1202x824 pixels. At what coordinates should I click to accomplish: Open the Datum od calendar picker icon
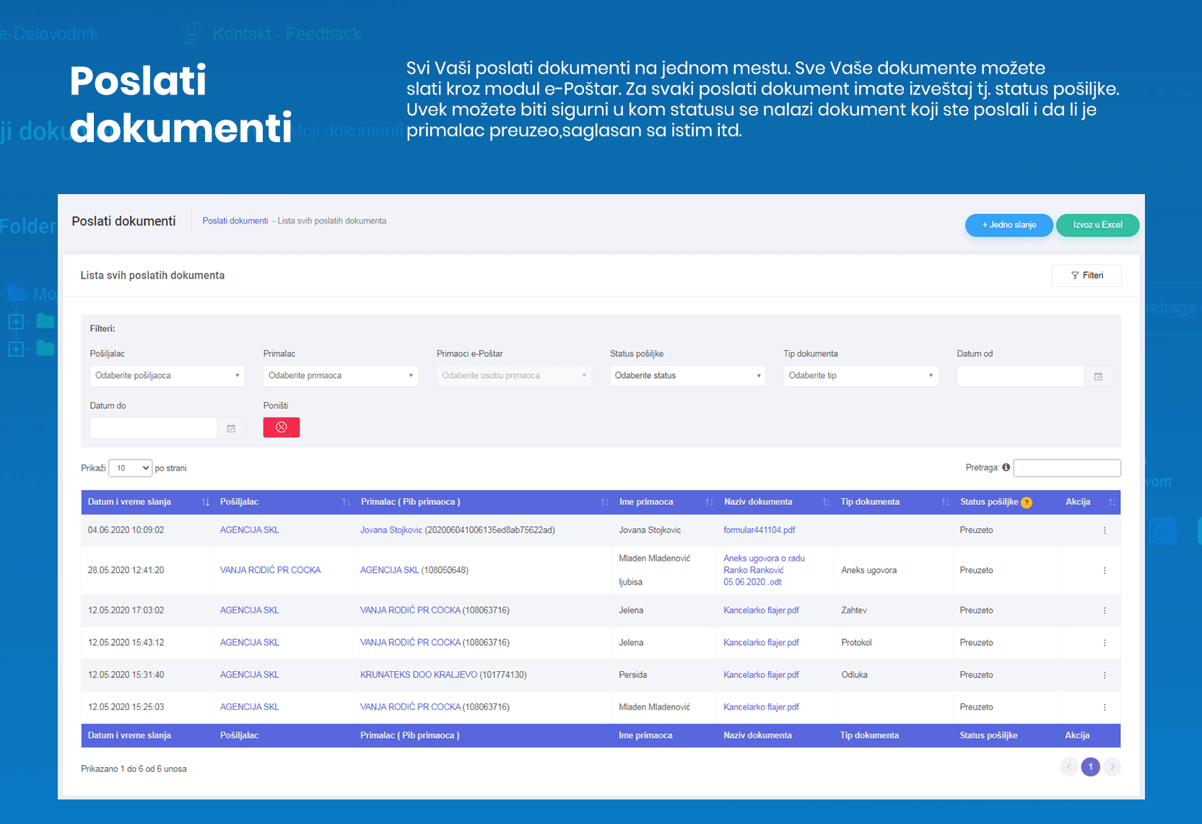(x=1097, y=376)
